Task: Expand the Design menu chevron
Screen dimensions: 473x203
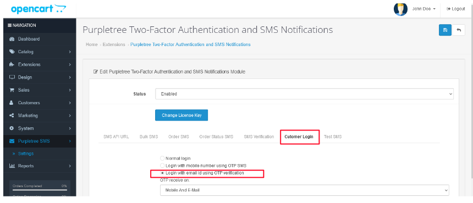Action: (x=70, y=77)
